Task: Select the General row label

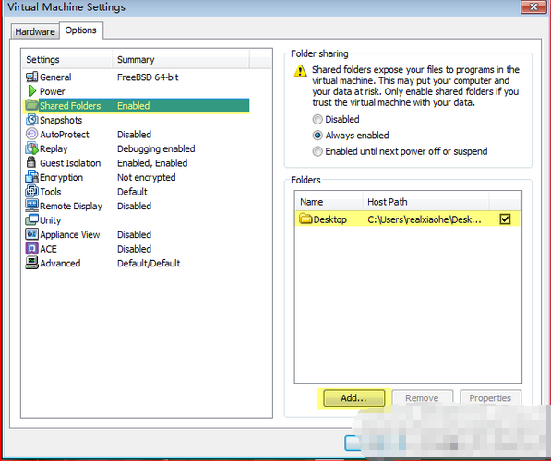Action: pos(55,77)
